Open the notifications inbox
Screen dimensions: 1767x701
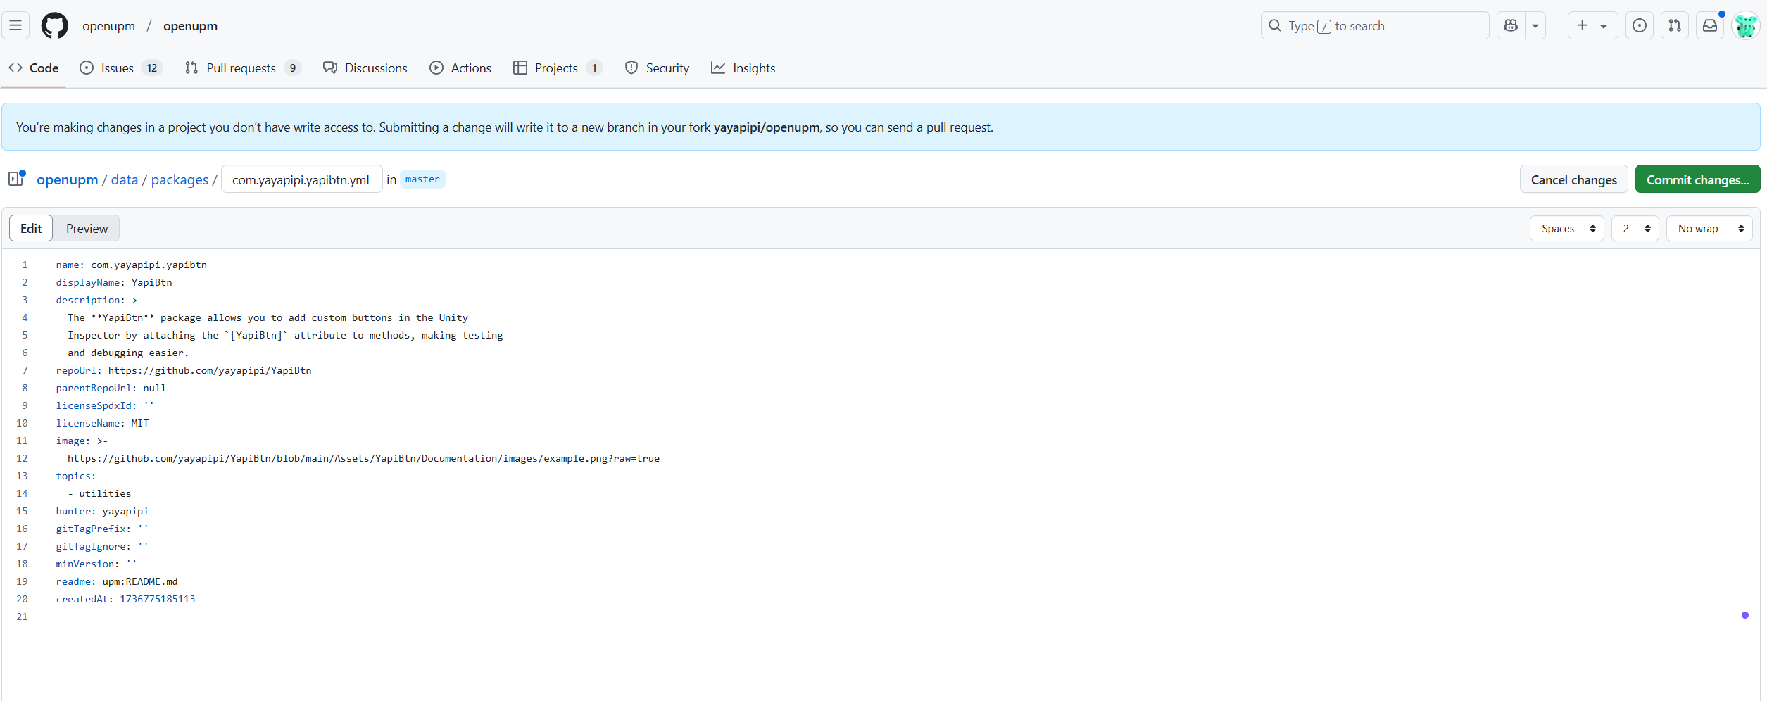tap(1709, 26)
